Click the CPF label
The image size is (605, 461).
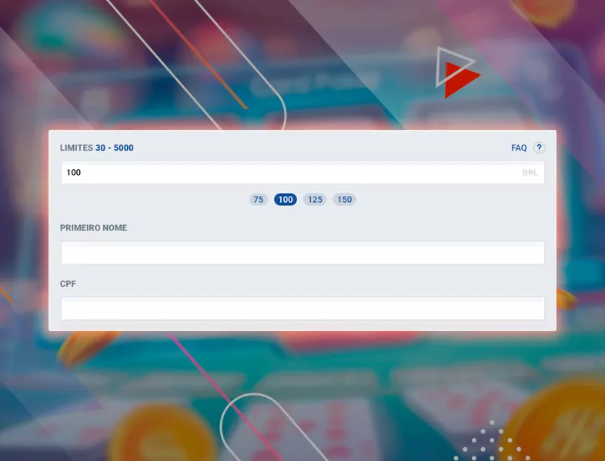tap(68, 284)
